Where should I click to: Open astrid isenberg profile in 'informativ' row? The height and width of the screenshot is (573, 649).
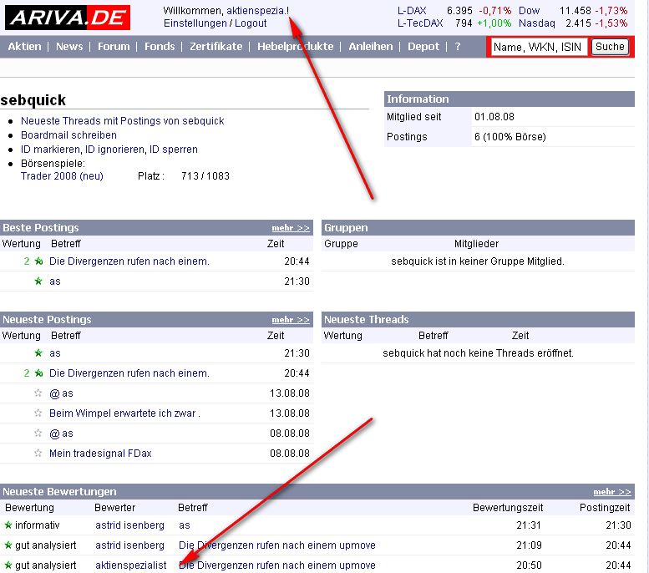tap(129, 525)
